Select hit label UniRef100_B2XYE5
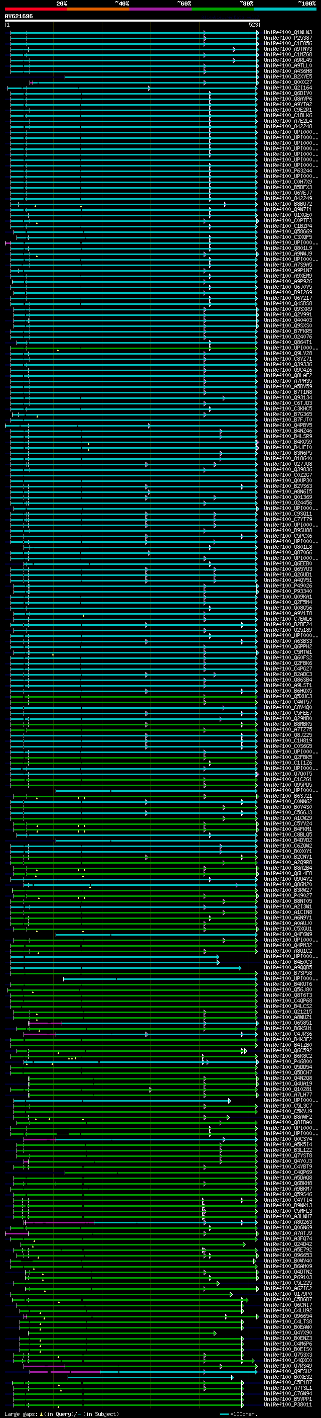 [288, 76]
